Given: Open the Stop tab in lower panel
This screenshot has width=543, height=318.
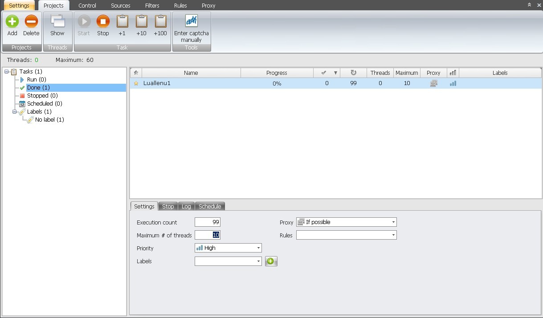Looking at the screenshot, I should point(168,206).
